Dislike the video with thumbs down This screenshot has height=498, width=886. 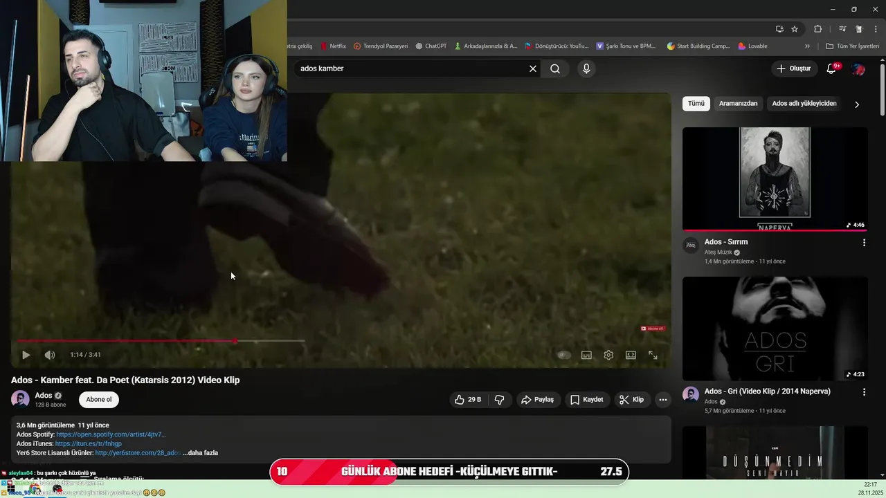[x=499, y=400]
